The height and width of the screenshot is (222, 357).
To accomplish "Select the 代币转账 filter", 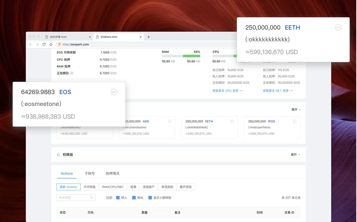I will tap(90, 187).
